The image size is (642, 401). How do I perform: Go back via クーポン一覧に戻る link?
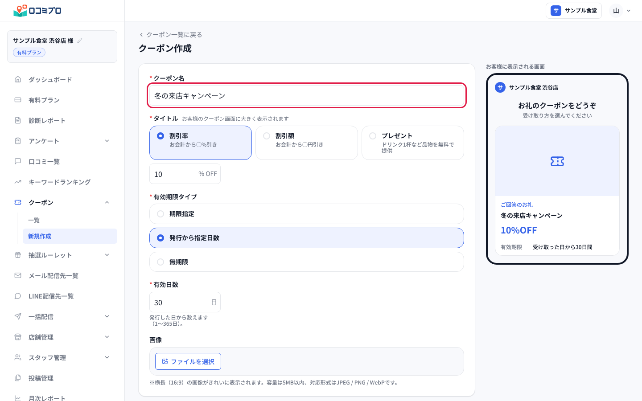[x=170, y=34]
